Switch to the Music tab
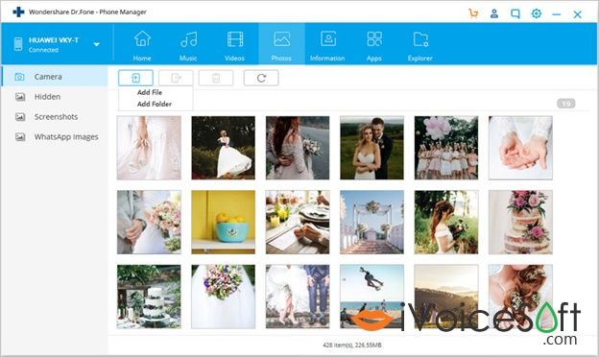The width and height of the screenshot is (599, 357). click(188, 46)
